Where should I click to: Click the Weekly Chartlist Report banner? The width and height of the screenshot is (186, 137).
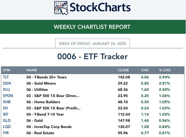pyautogui.click(x=93, y=27)
